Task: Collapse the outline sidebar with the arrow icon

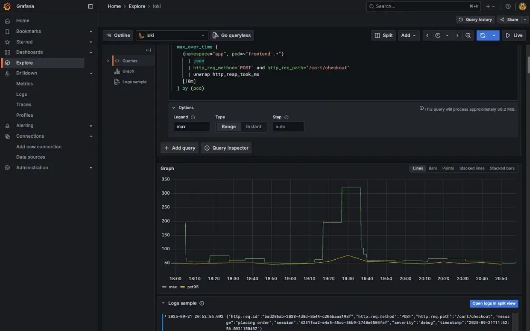Action: [x=148, y=49]
